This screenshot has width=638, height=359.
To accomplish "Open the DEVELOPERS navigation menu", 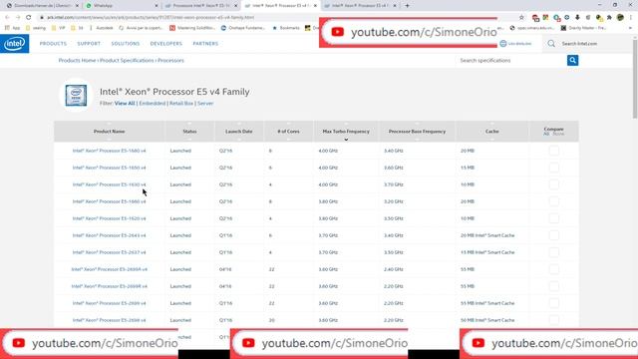I will point(166,44).
